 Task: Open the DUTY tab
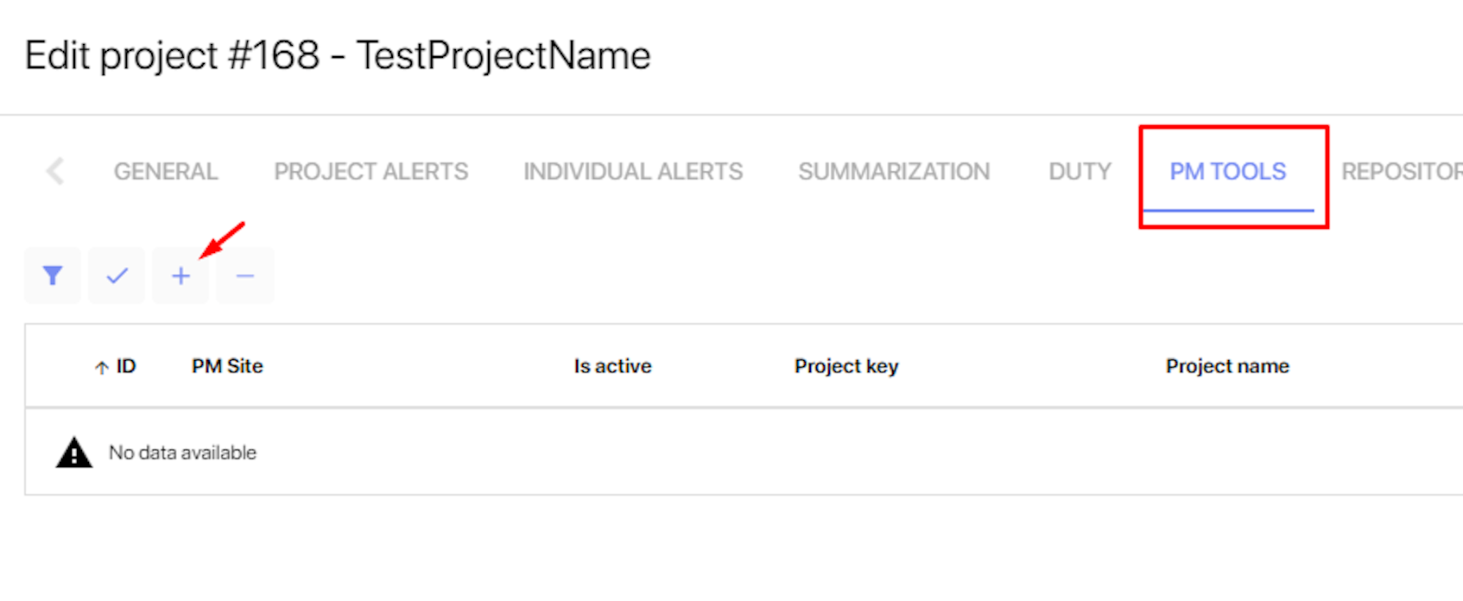1080,171
